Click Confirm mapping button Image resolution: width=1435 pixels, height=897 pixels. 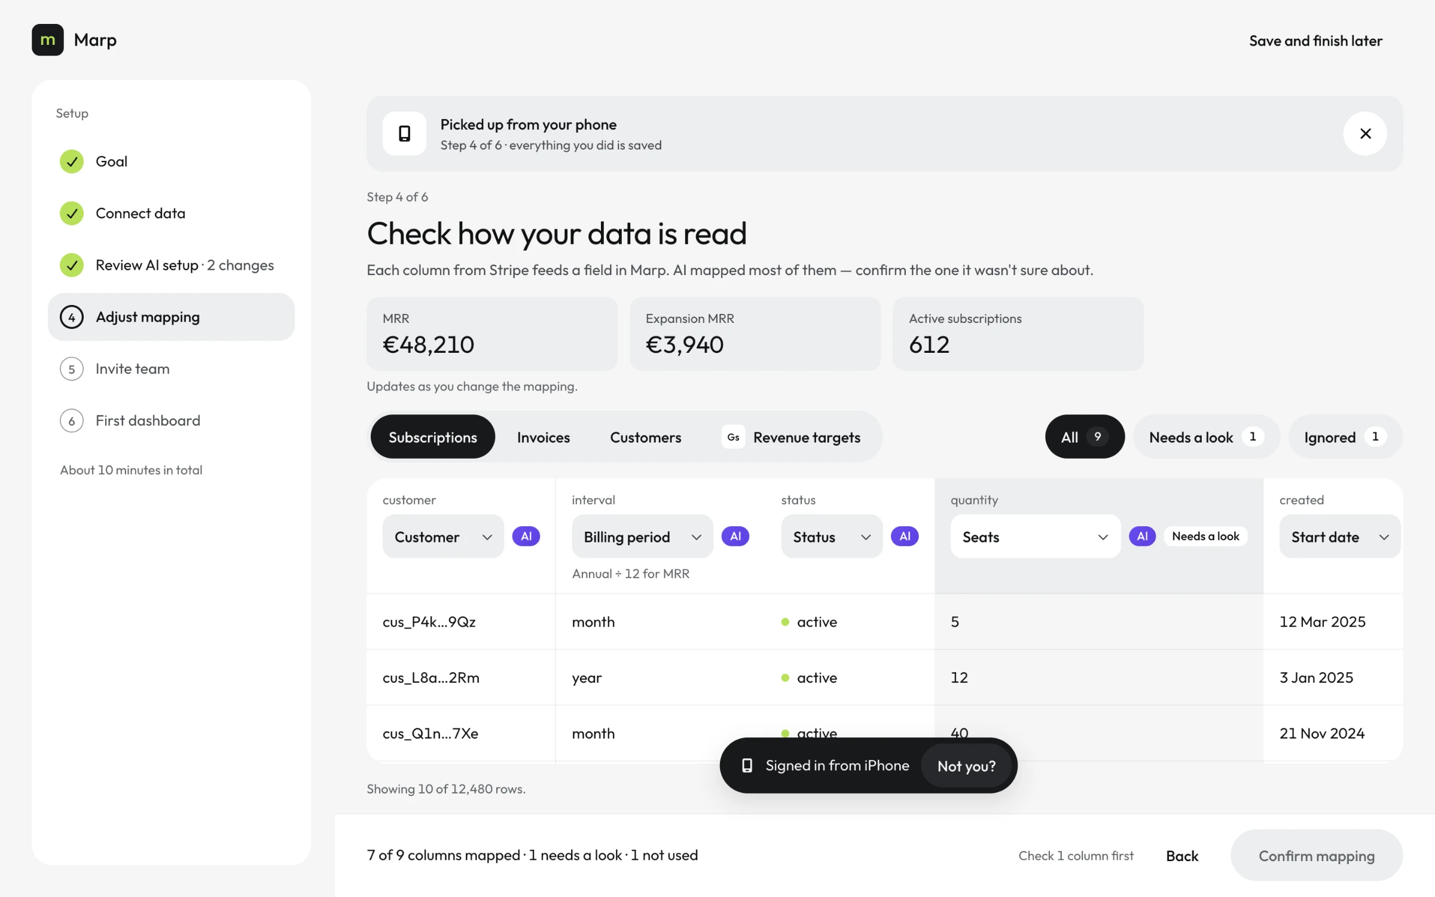pyautogui.click(x=1317, y=856)
